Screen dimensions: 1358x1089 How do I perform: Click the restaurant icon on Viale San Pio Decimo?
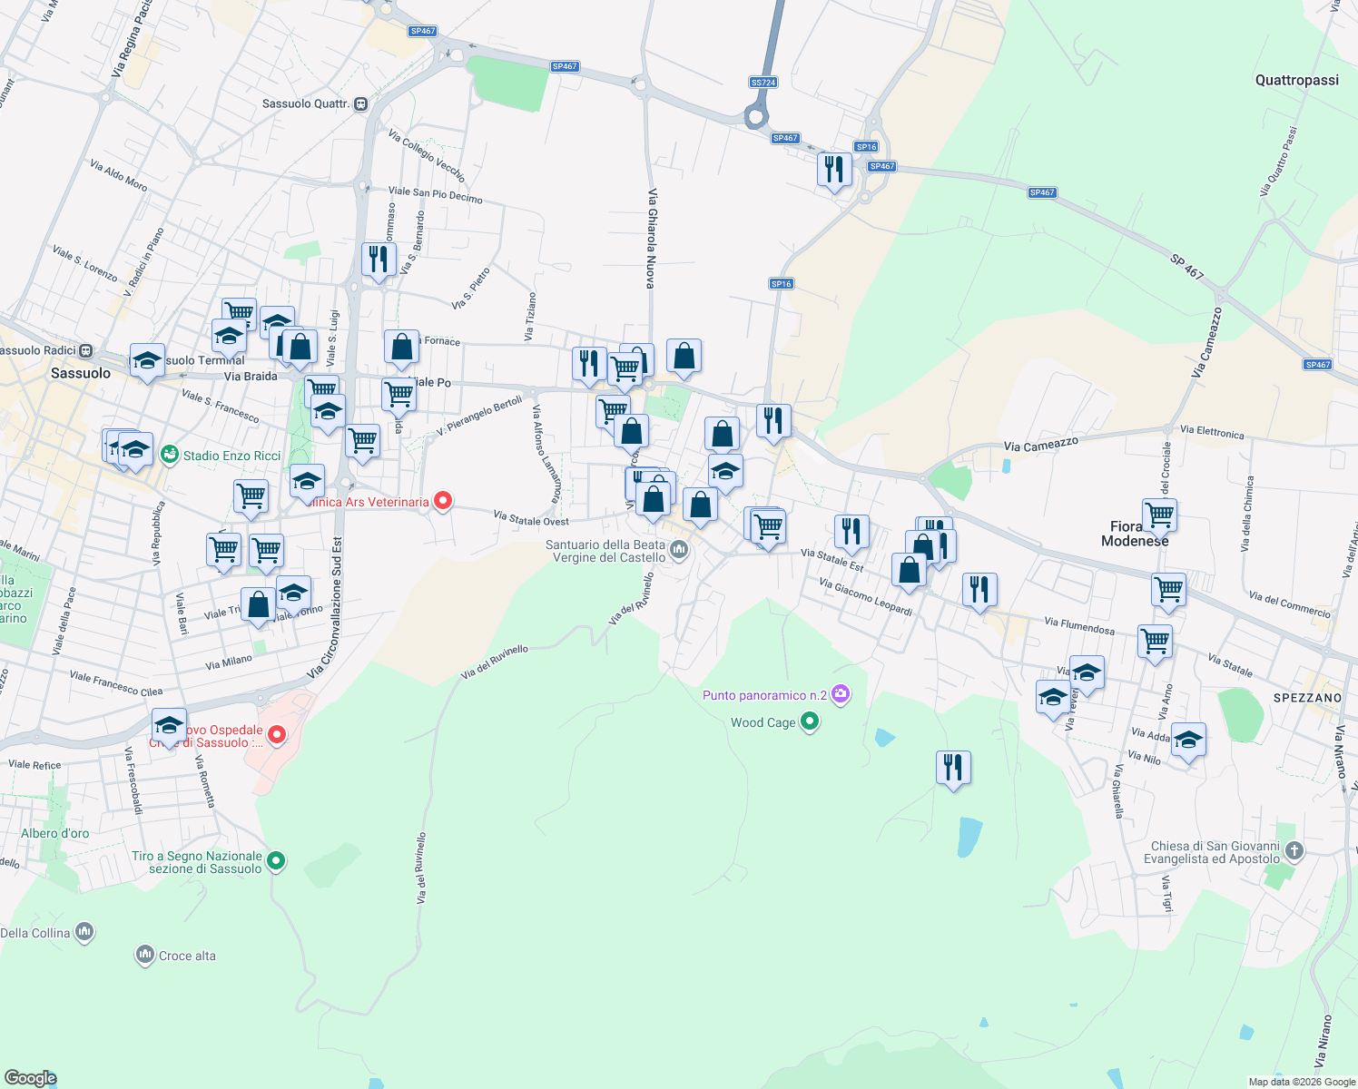[379, 260]
